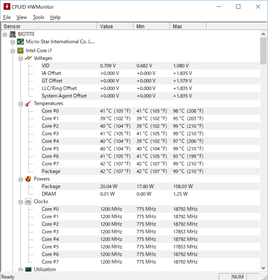Click the Min column header
Image resolution: width=268 pixels, height=280 pixels.
tap(152, 26)
